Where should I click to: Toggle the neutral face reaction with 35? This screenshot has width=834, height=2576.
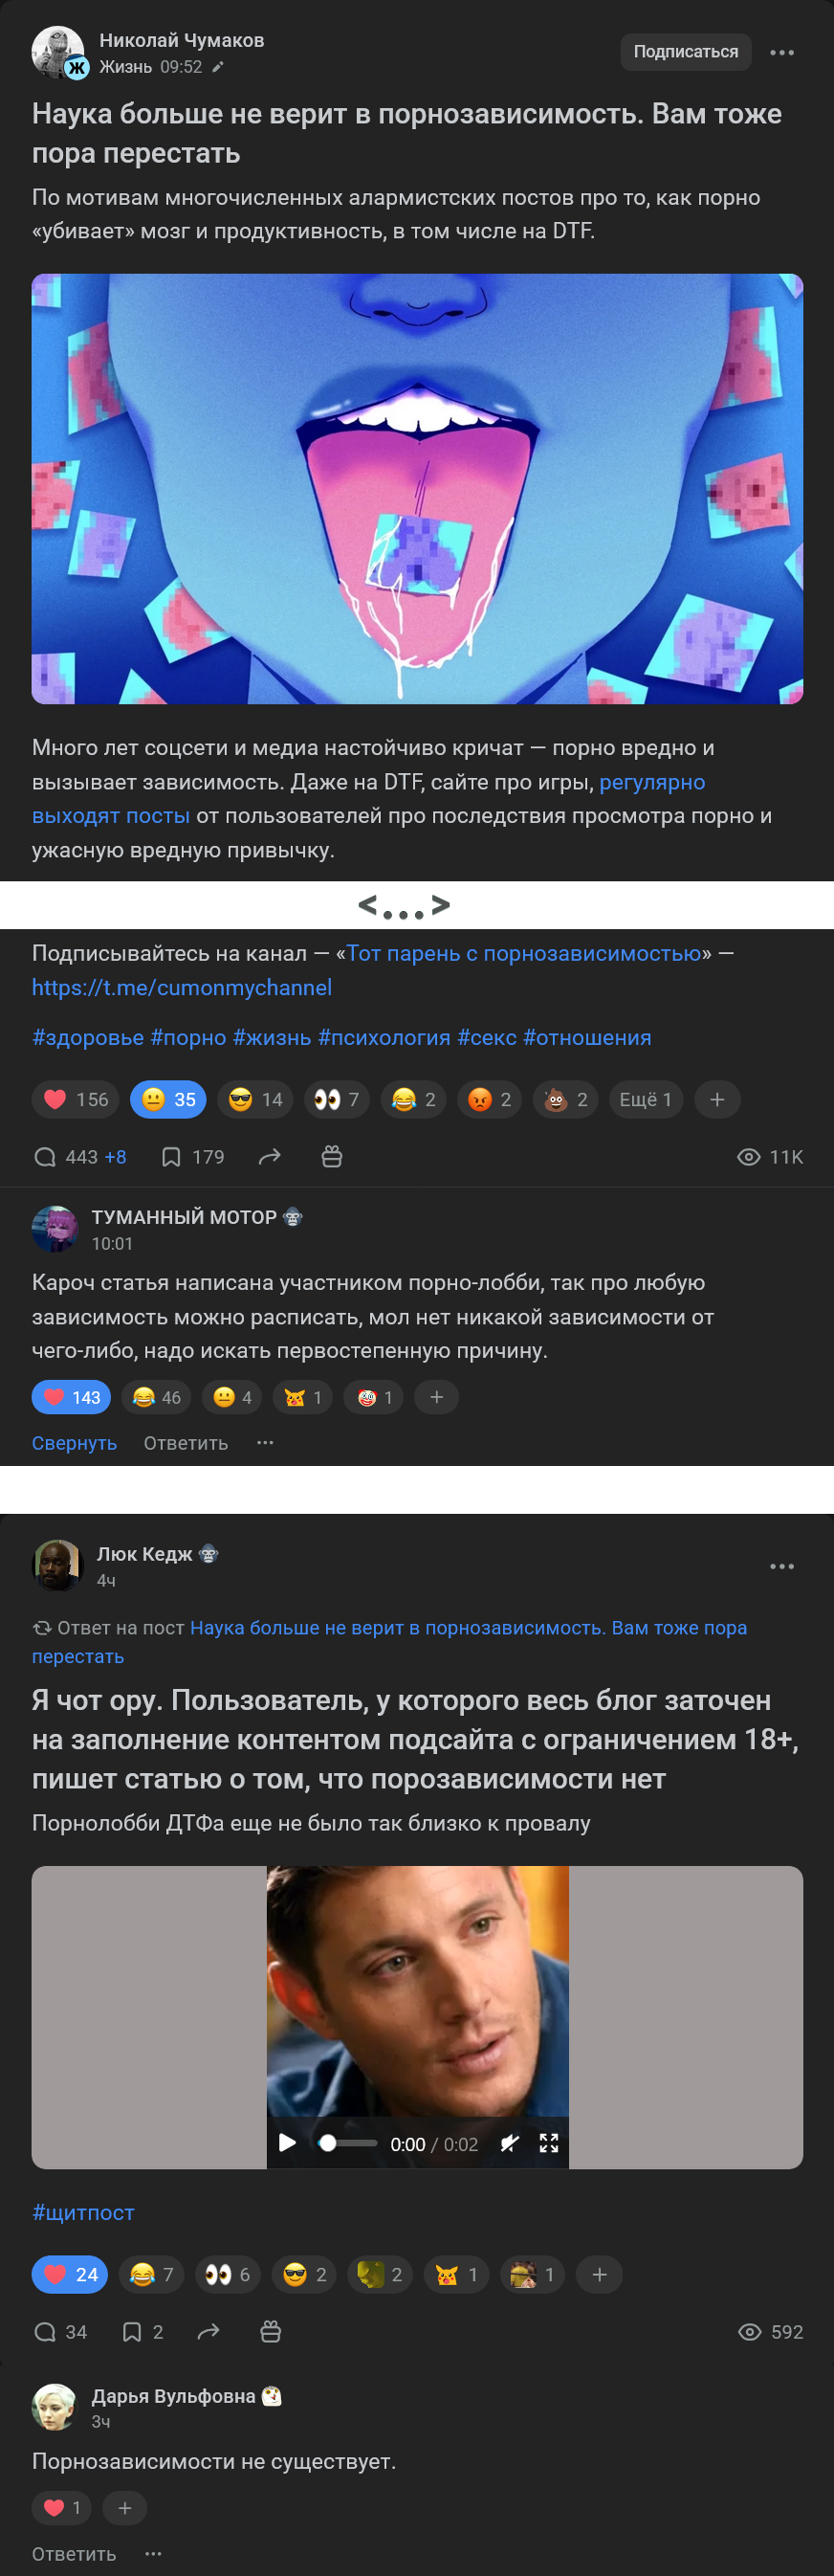click(x=167, y=1100)
